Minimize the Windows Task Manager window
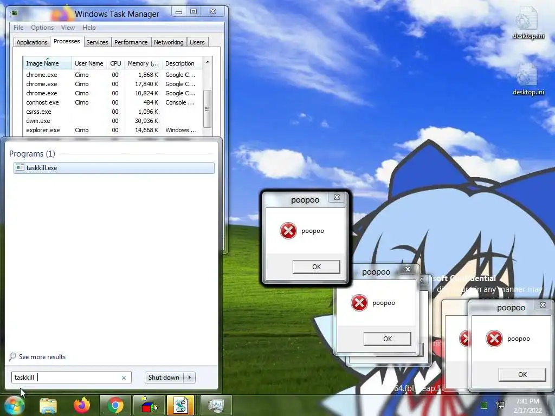 pyautogui.click(x=179, y=12)
